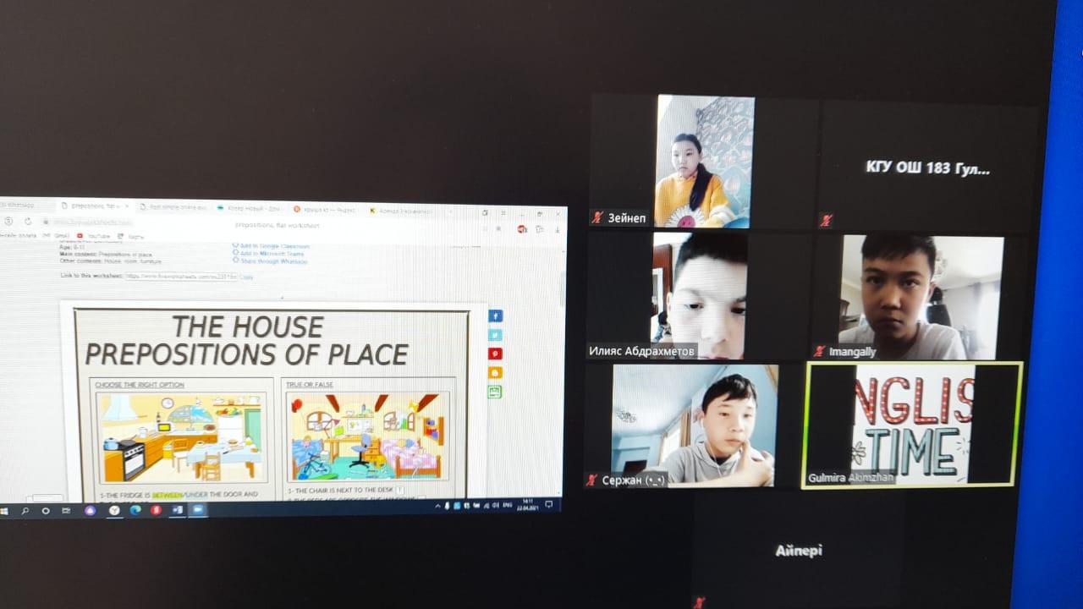Image resolution: width=1083 pixels, height=609 pixels.
Task: Open red app icon in taskbar
Action: tap(156, 510)
